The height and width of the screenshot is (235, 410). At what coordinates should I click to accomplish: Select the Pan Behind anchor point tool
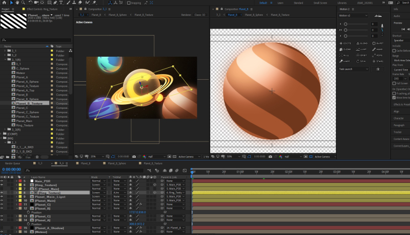click(42, 3)
